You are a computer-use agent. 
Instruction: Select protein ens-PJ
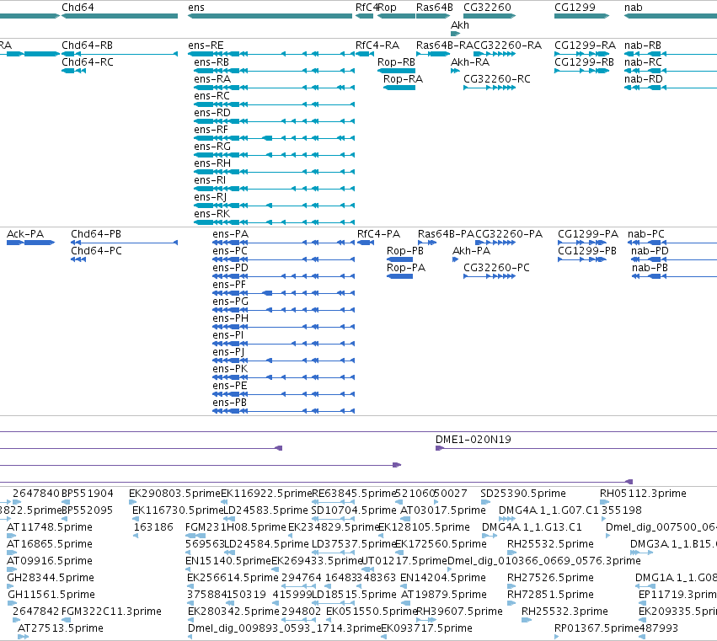pos(228,352)
